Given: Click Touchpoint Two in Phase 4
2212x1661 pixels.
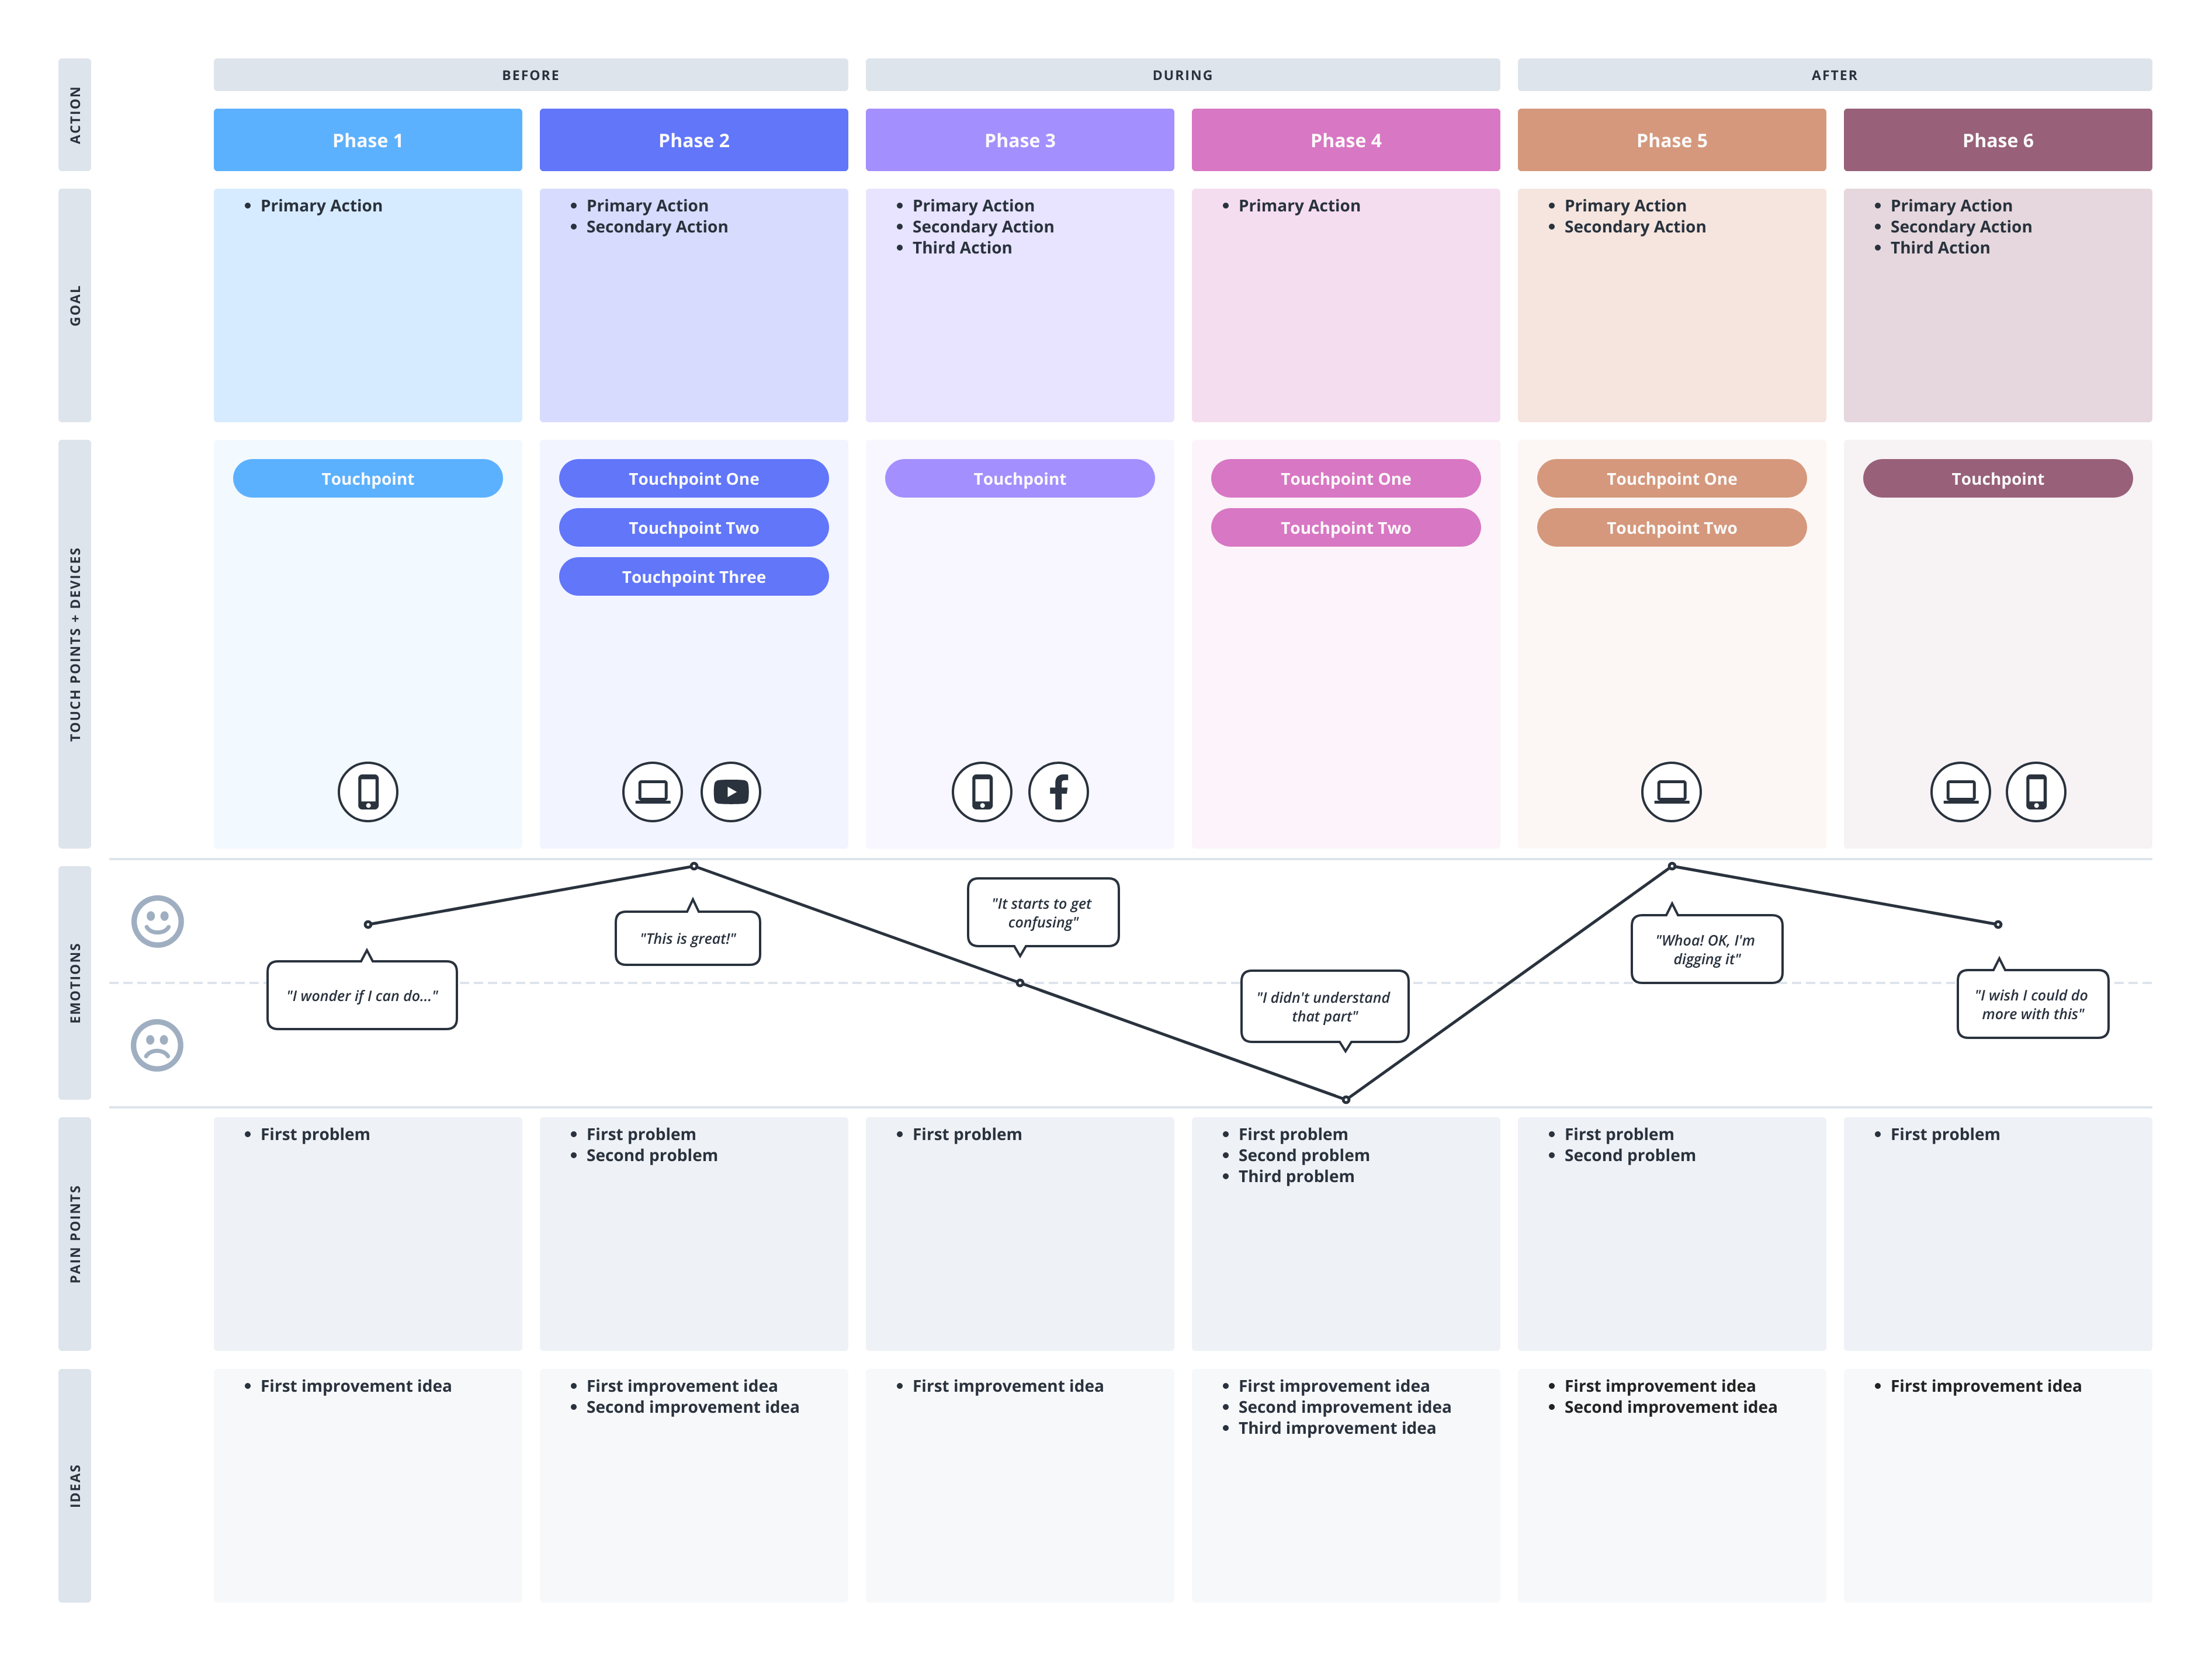Looking at the screenshot, I should pyautogui.click(x=1346, y=528).
